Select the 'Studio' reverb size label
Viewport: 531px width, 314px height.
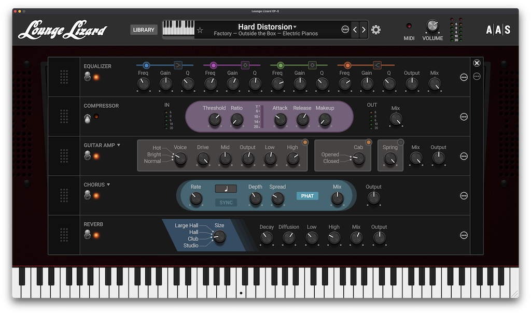coord(191,245)
